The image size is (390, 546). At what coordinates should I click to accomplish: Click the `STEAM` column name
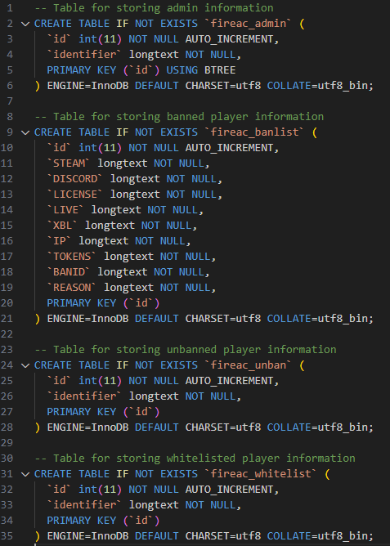[68, 163]
